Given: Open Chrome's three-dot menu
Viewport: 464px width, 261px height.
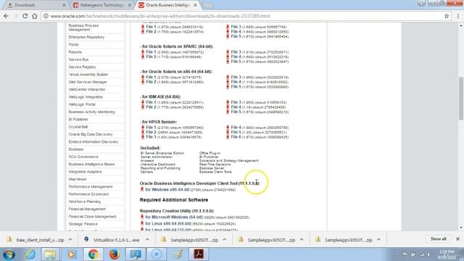Looking at the screenshot, I should coord(457,16).
